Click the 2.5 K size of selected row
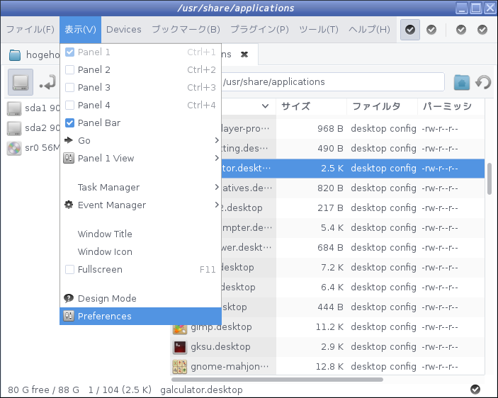 [x=332, y=169]
